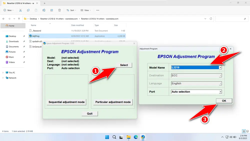Open the Sort dropdown in Explorer

click(71, 10)
